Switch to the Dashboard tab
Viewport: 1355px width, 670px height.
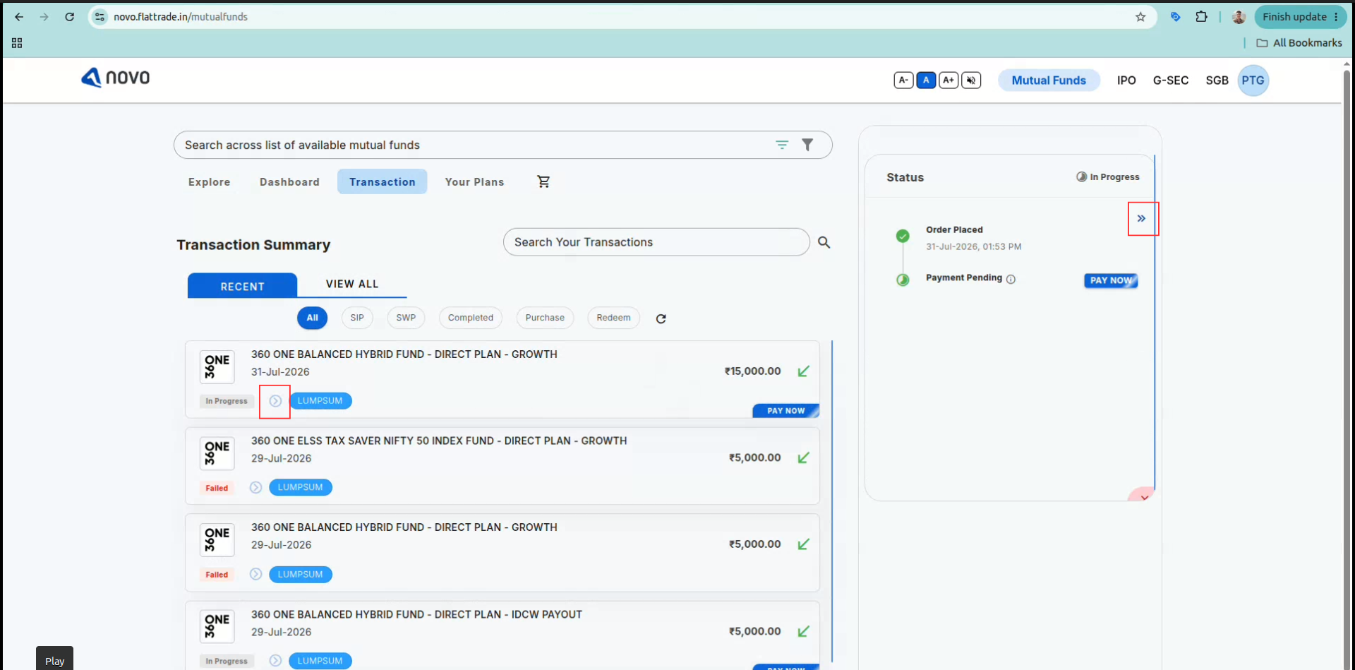coord(289,182)
